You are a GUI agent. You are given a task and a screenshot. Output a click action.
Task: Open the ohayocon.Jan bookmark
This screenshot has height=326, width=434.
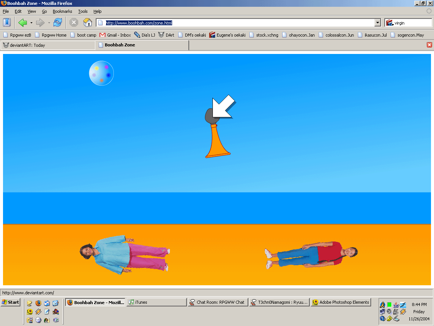(298, 35)
